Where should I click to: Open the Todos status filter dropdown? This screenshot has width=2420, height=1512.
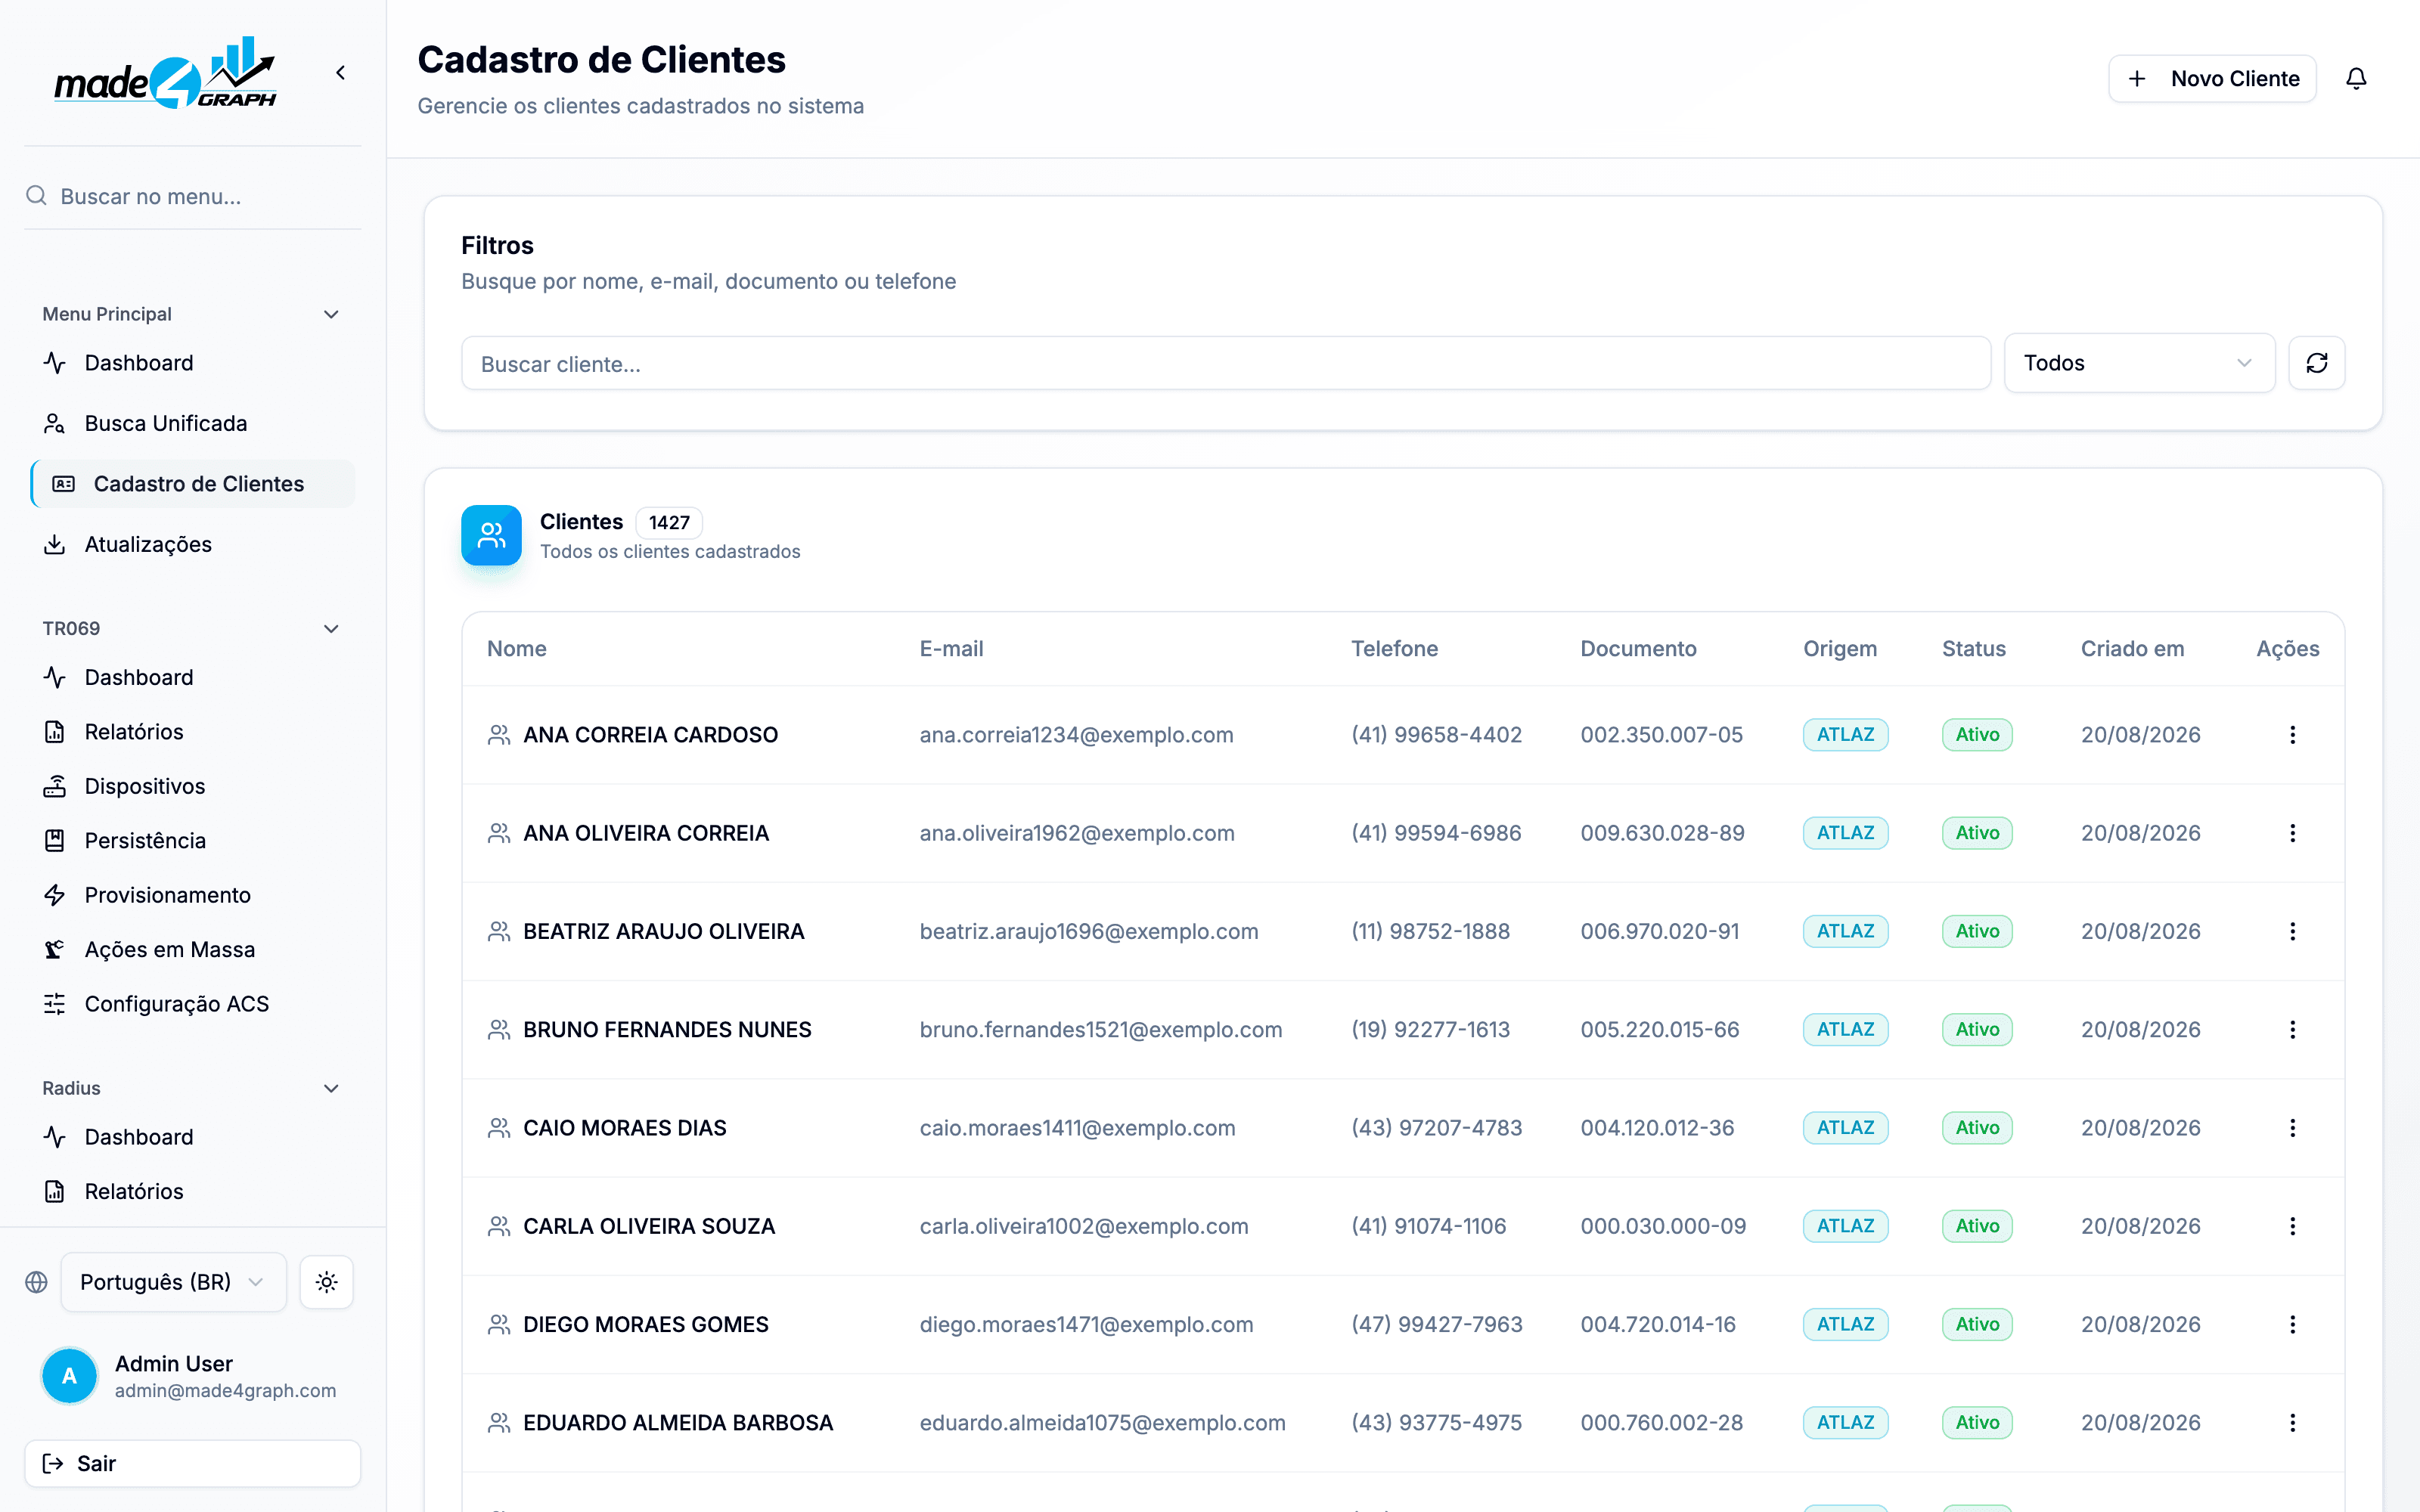coord(2139,363)
